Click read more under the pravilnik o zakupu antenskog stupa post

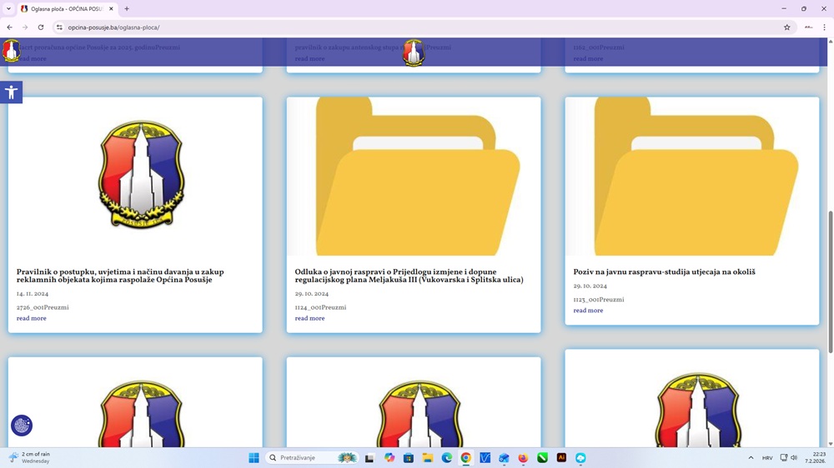[309, 58]
